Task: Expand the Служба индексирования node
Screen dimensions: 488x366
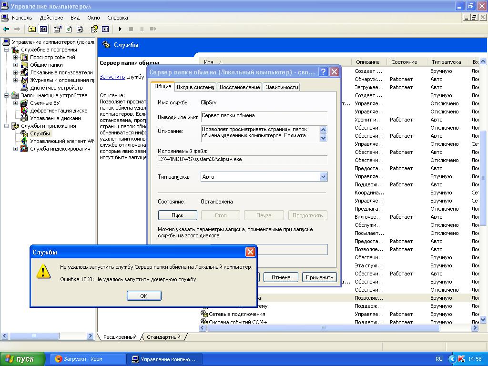Action: (x=15, y=149)
